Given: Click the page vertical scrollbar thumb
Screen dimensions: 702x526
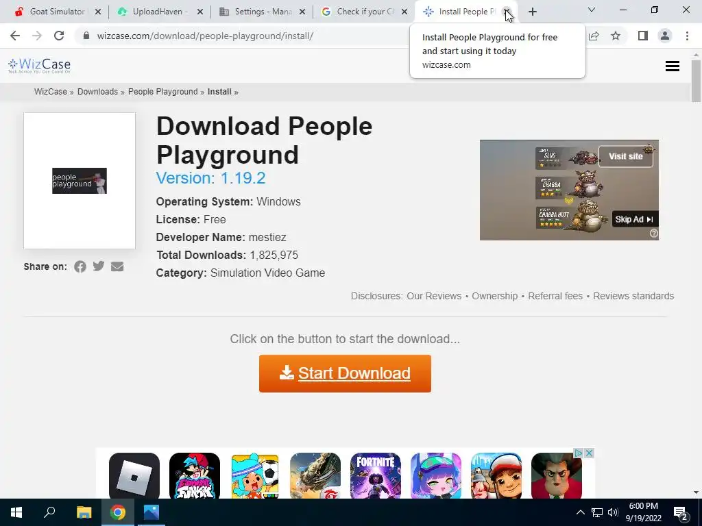Looking at the screenshot, I should [696, 81].
